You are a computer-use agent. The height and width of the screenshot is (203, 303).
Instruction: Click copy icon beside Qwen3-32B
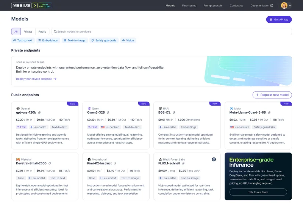pos(108,112)
